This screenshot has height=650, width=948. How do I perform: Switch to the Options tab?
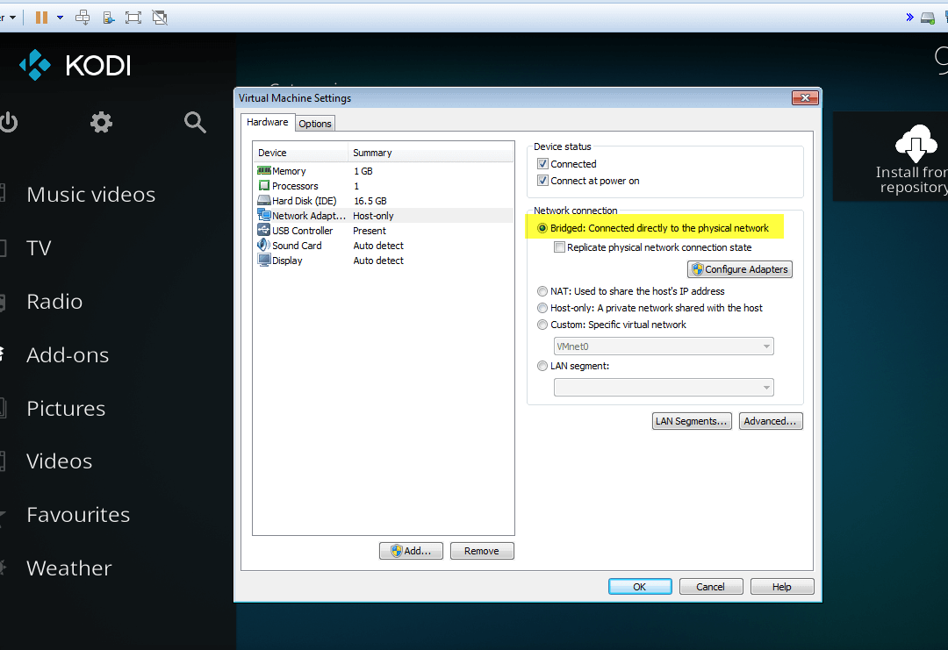[315, 124]
